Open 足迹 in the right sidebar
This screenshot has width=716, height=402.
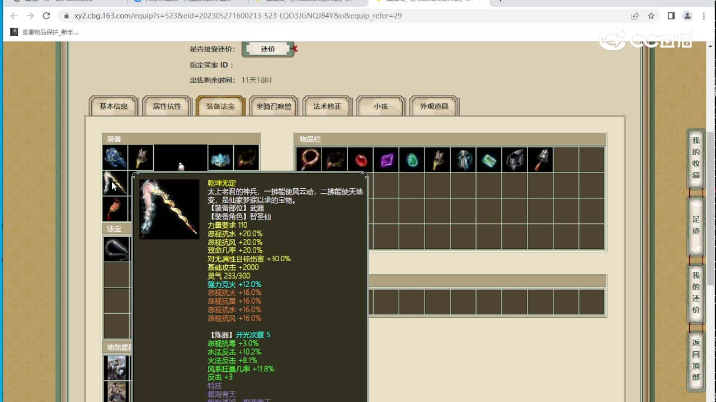click(696, 225)
